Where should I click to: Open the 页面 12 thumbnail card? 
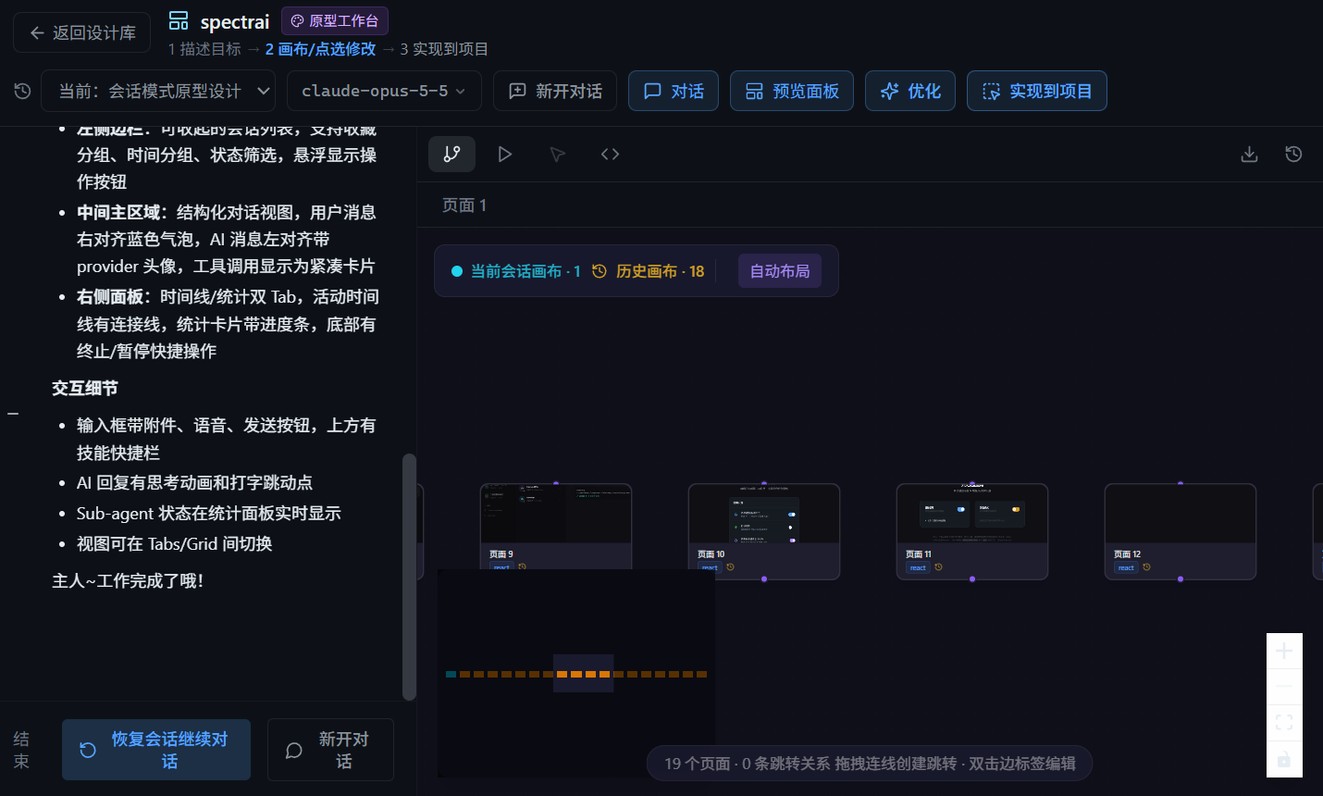1181,531
